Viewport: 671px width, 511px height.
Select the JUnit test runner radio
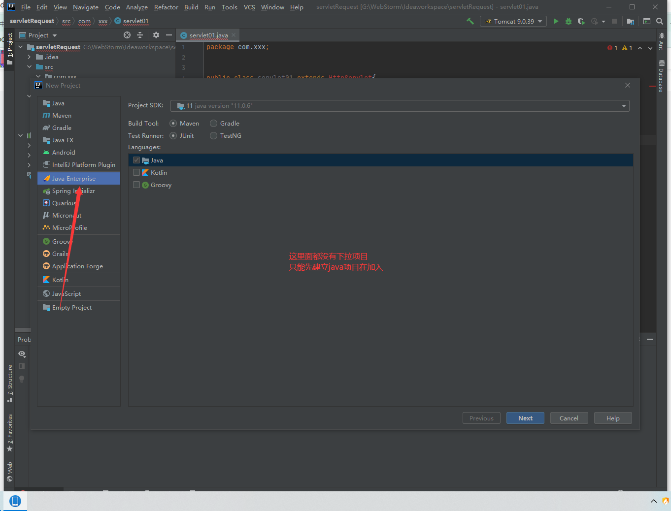coord(173,136)
